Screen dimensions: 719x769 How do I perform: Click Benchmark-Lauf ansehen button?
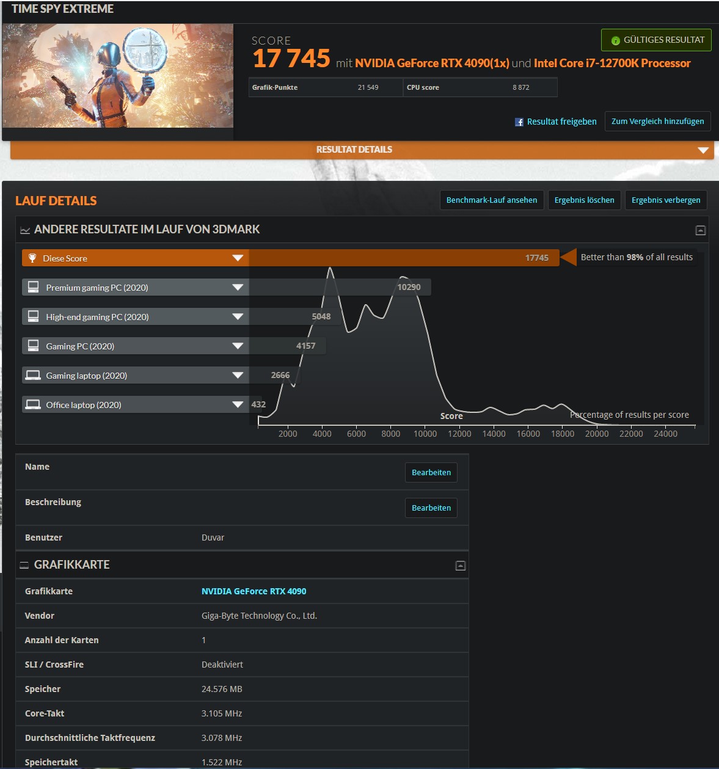(x=492, y=200)
